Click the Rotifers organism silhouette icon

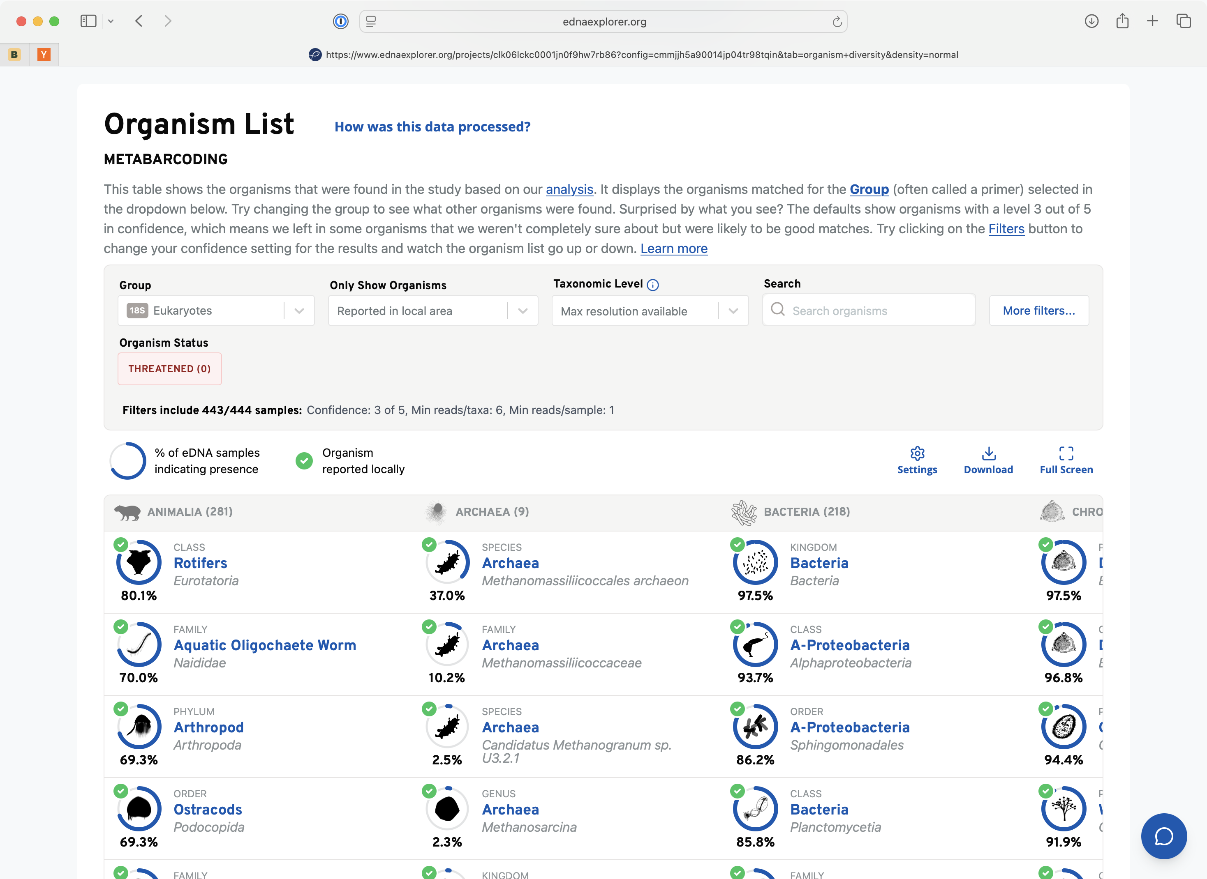point(139,562)
